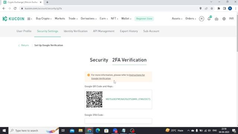Open the notification bell icon
238x134 pixels.
[x=209, y=19]
